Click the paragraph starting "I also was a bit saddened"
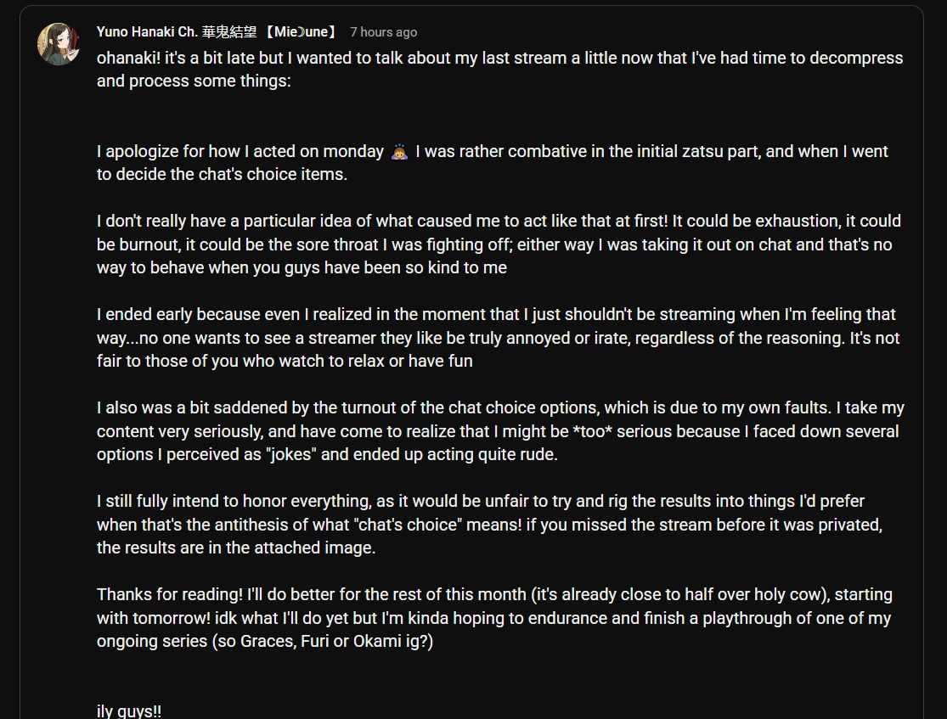 (500, 431)
